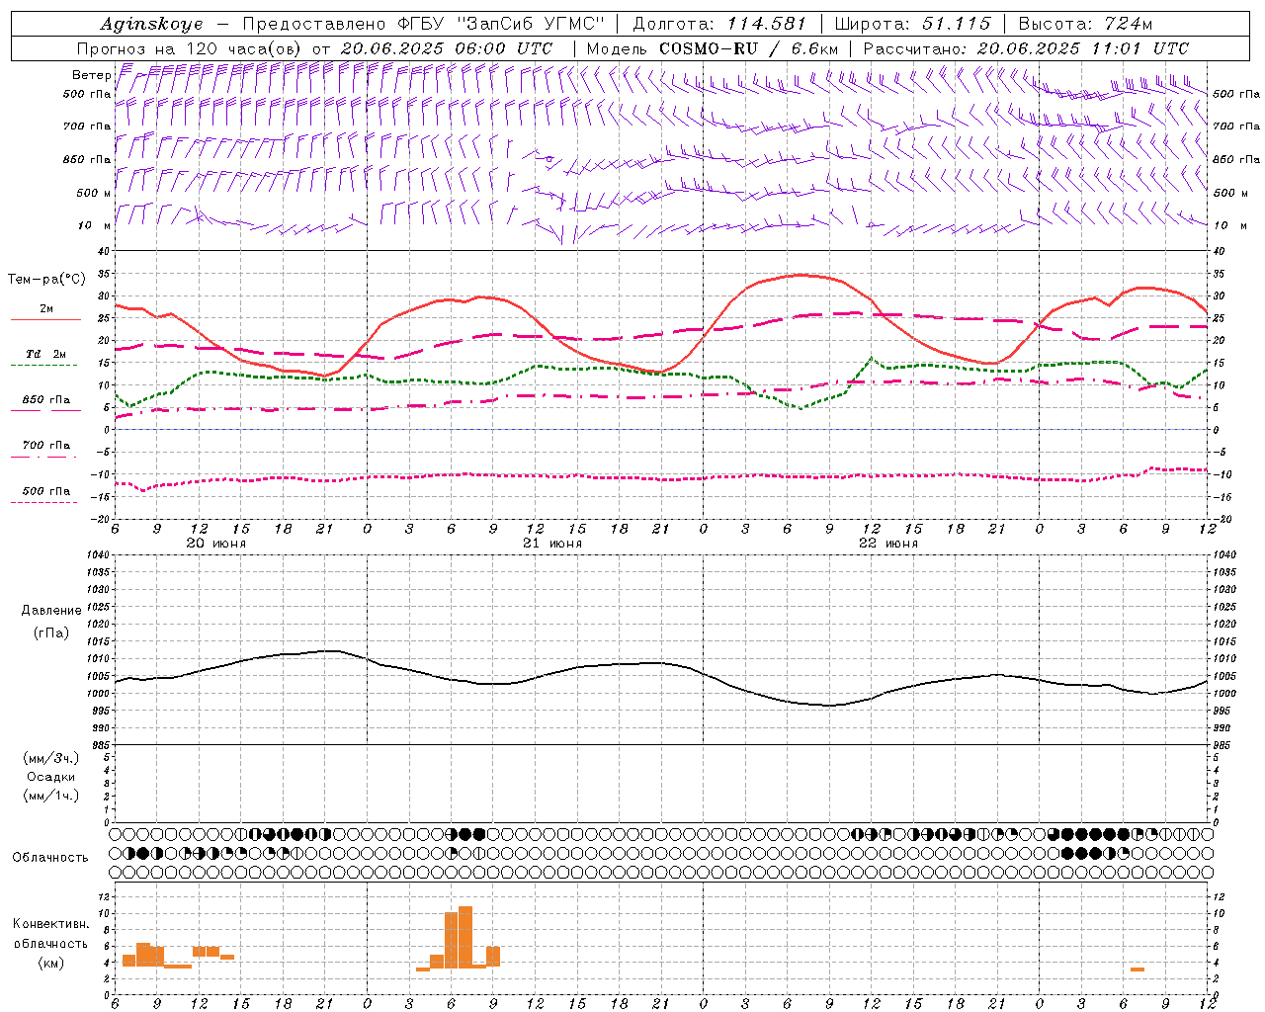Click the Тем-ра(°C) axis label
The width and height of the screenshot is (1265, 1012).
(46, 280)
